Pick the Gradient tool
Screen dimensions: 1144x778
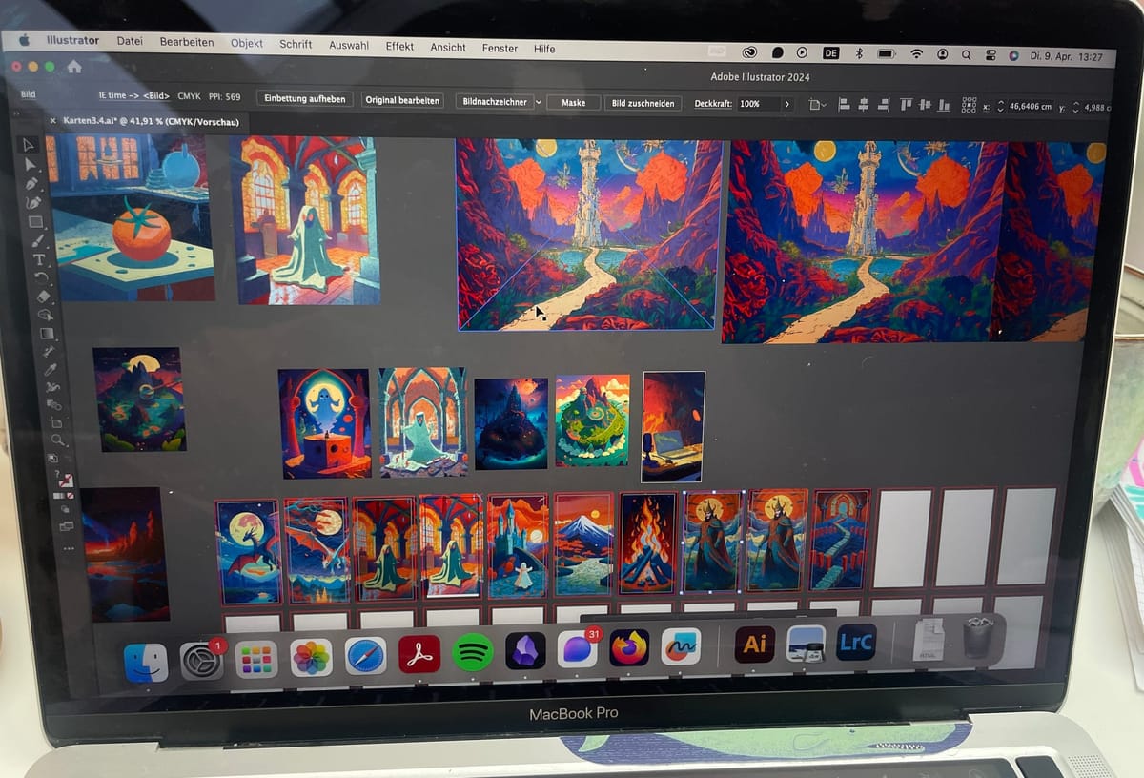tap(46, 333)
